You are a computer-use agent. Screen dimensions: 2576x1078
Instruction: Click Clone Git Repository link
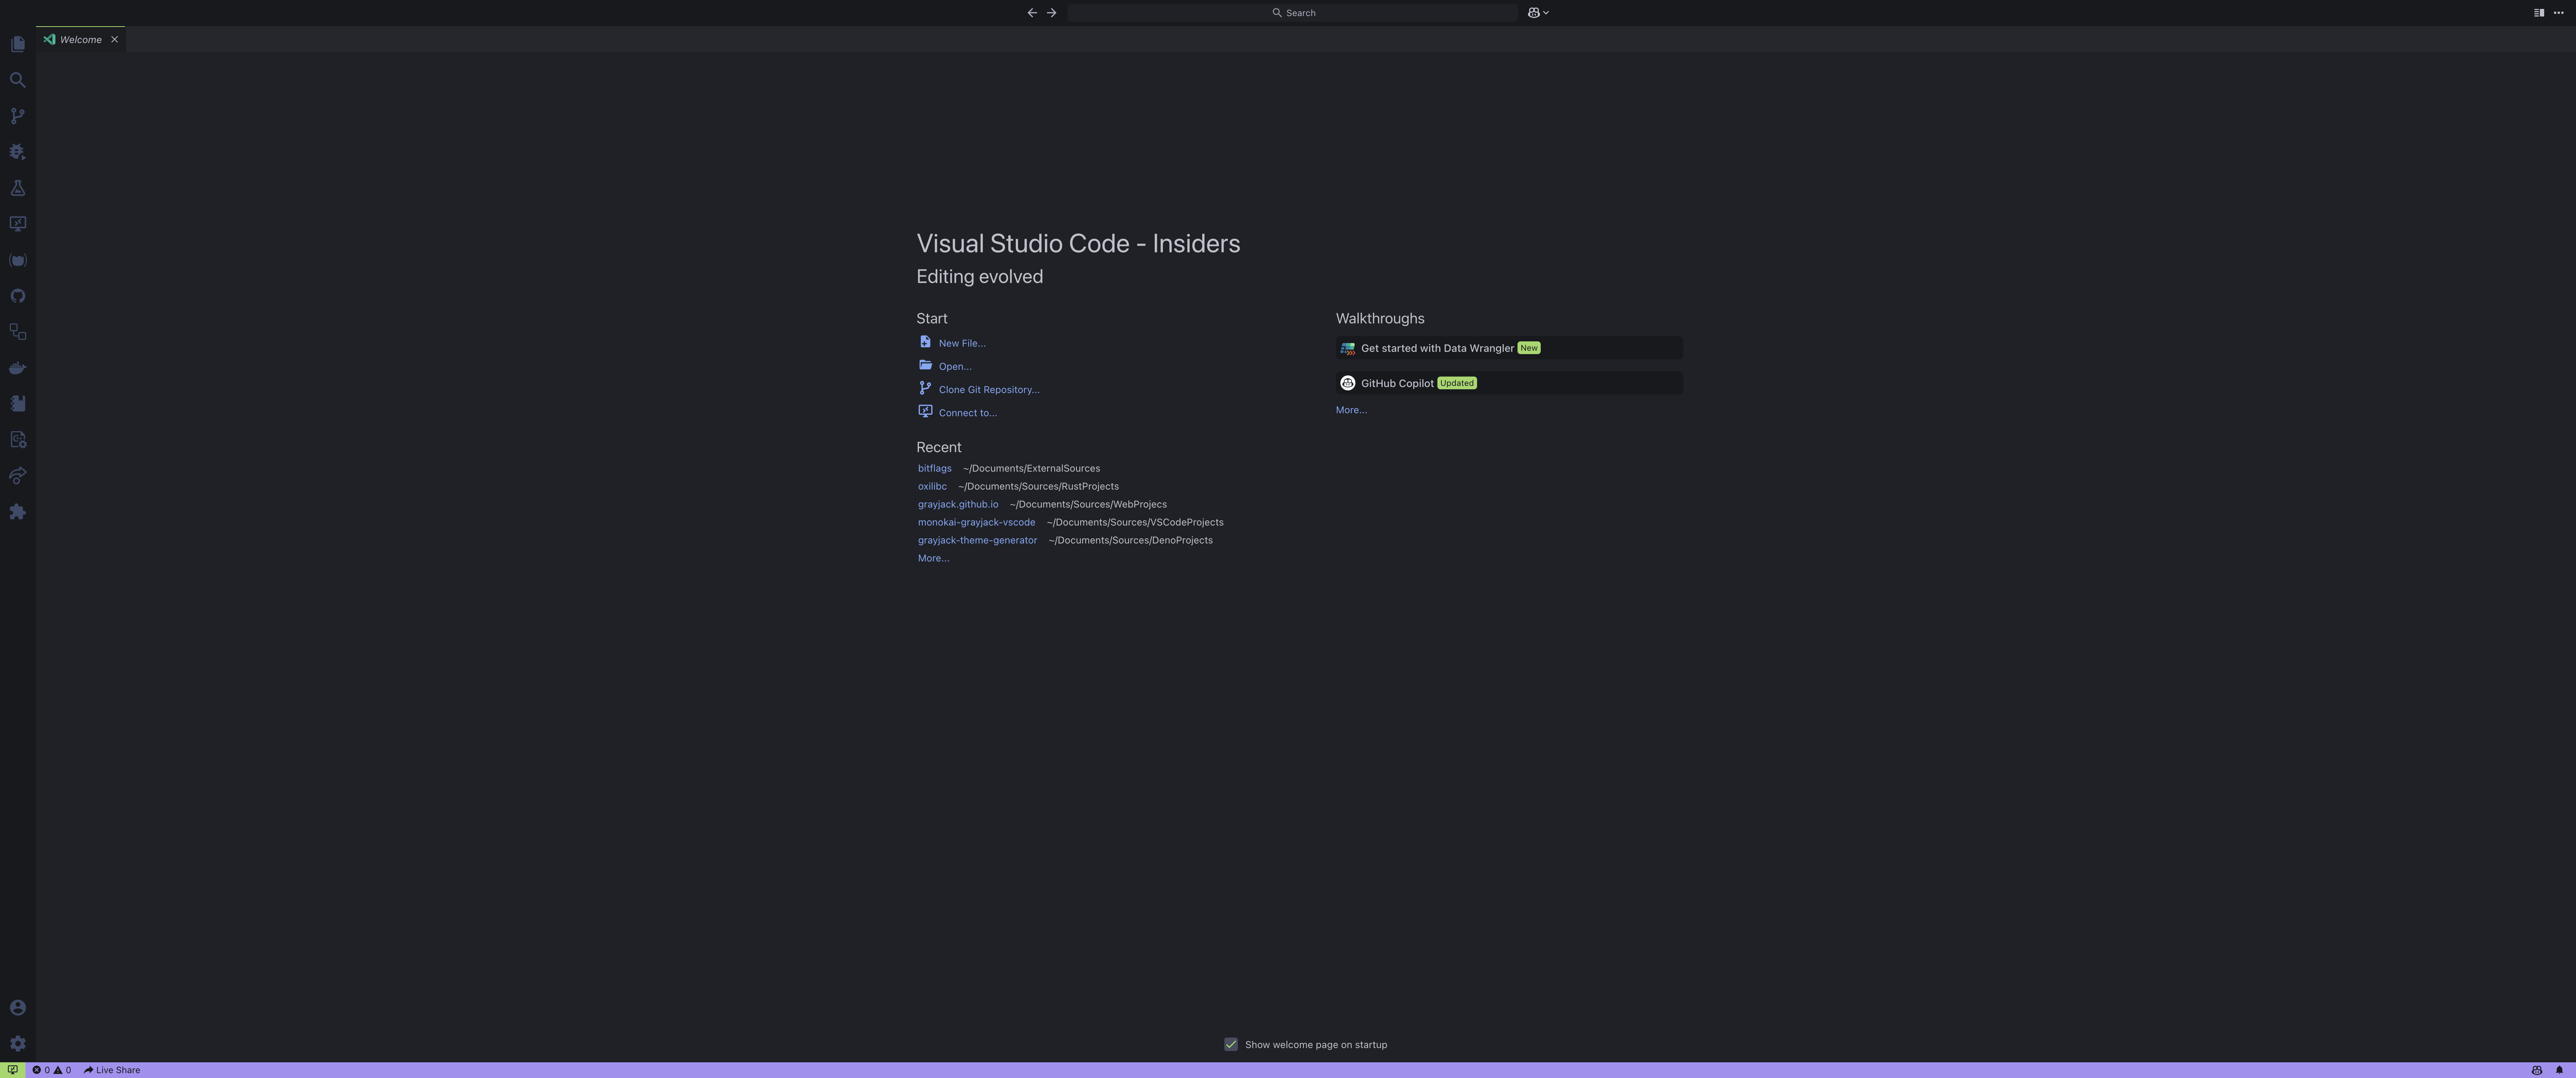click(988, 390)
